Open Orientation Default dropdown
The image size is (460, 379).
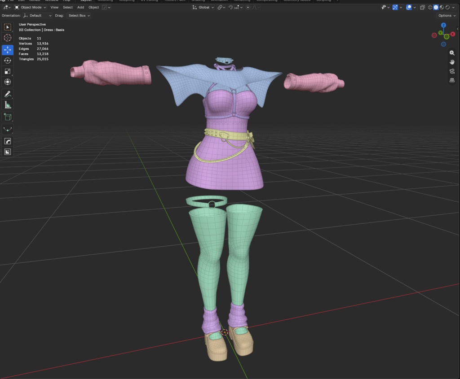(x=38, y=16)
